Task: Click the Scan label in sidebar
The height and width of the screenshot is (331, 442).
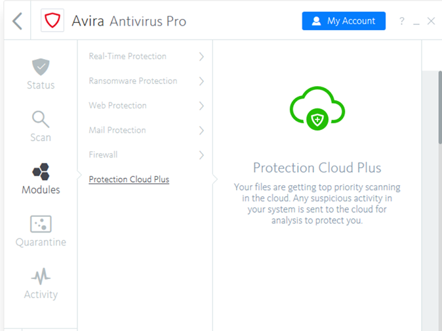Action: coord(41,137)
